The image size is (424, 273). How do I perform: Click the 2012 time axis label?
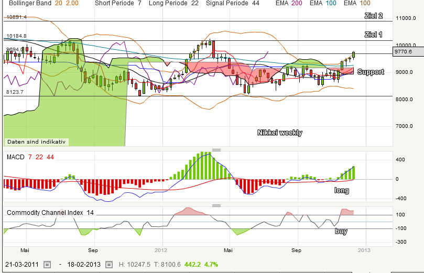pos(161,250)
